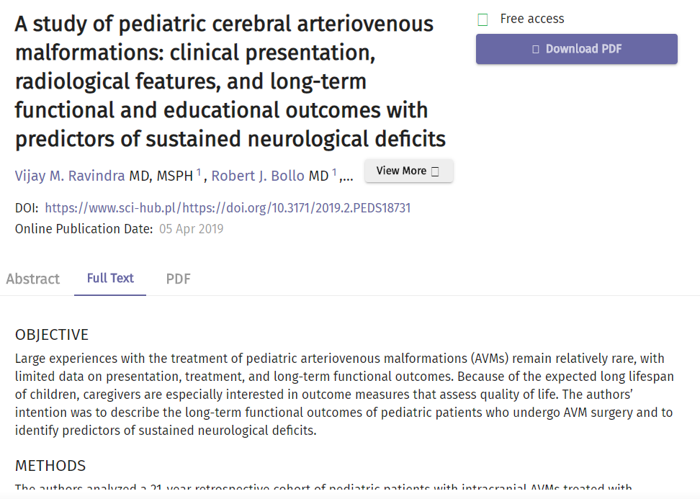This screenshot has height=499, width=700.
Task: Select the Full Text tab
Action: (110, 278)
